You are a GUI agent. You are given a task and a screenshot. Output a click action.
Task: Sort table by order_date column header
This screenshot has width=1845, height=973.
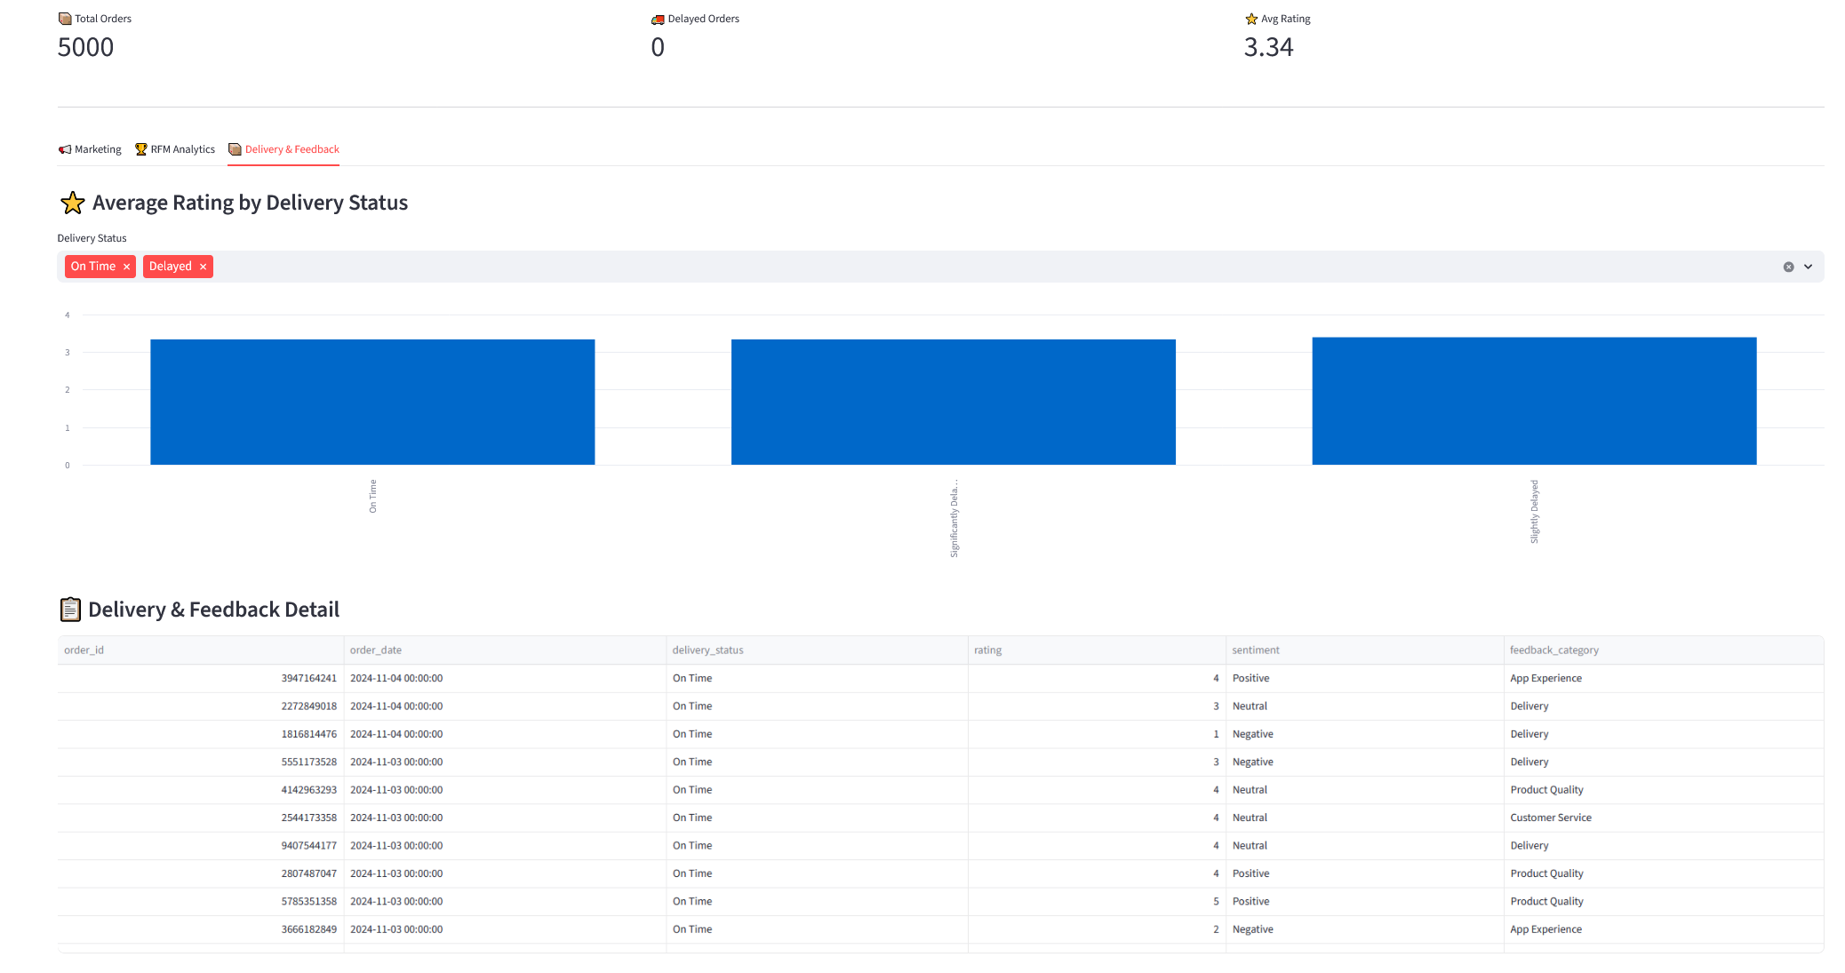pos(376,650)
